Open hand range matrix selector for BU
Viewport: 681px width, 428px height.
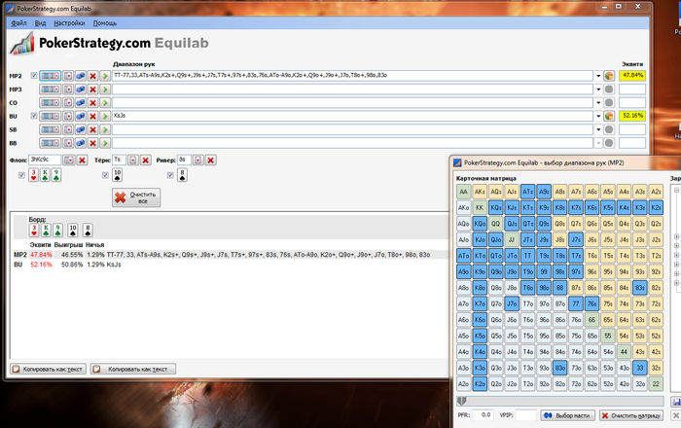(x=50, y=116)
